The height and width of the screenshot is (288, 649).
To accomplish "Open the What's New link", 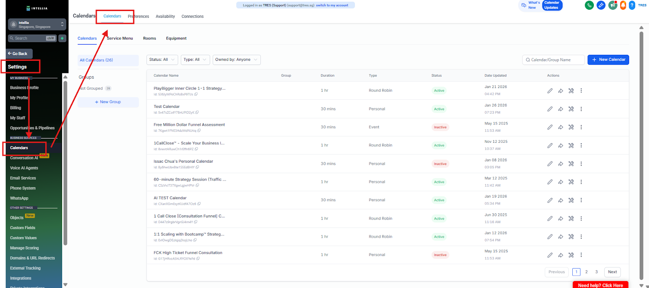I will 531,5.
